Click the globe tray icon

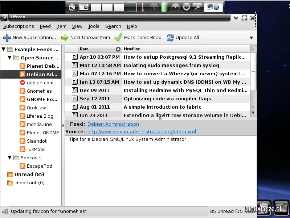click(216, 7)
